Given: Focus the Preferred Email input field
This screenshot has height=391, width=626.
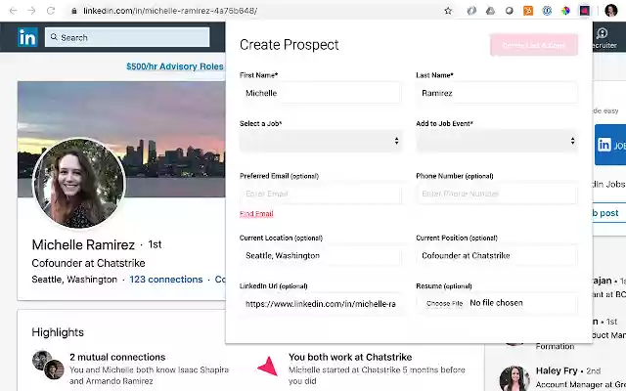Looking at the screenshot, I should pyautogui.click(x=321, y=194).
